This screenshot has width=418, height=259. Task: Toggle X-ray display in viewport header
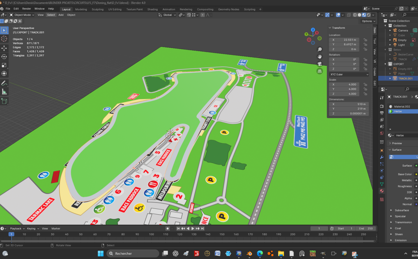(x=349, y=15)
